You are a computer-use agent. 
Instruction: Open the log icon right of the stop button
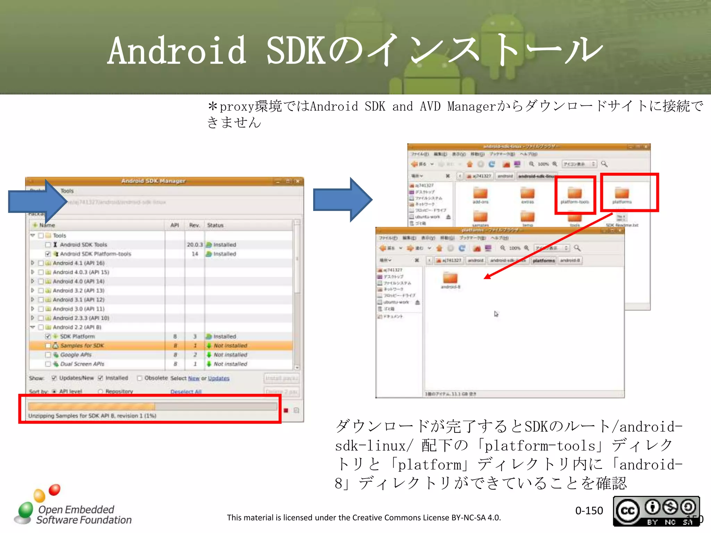pyautogui.click(x=296, y=411)
